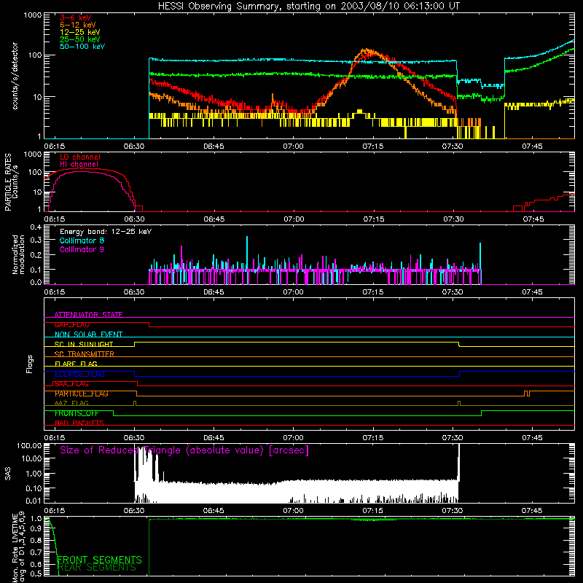Image resolution: width=583 pixels, height=583 pixels.
Task: Click the ATTENUATOR_STATE flag label
Action: (88, 315)
